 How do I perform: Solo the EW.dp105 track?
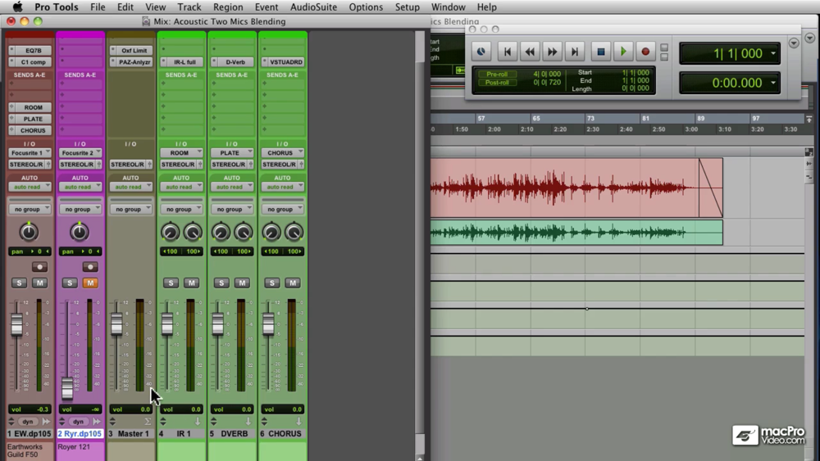[20, 283]
